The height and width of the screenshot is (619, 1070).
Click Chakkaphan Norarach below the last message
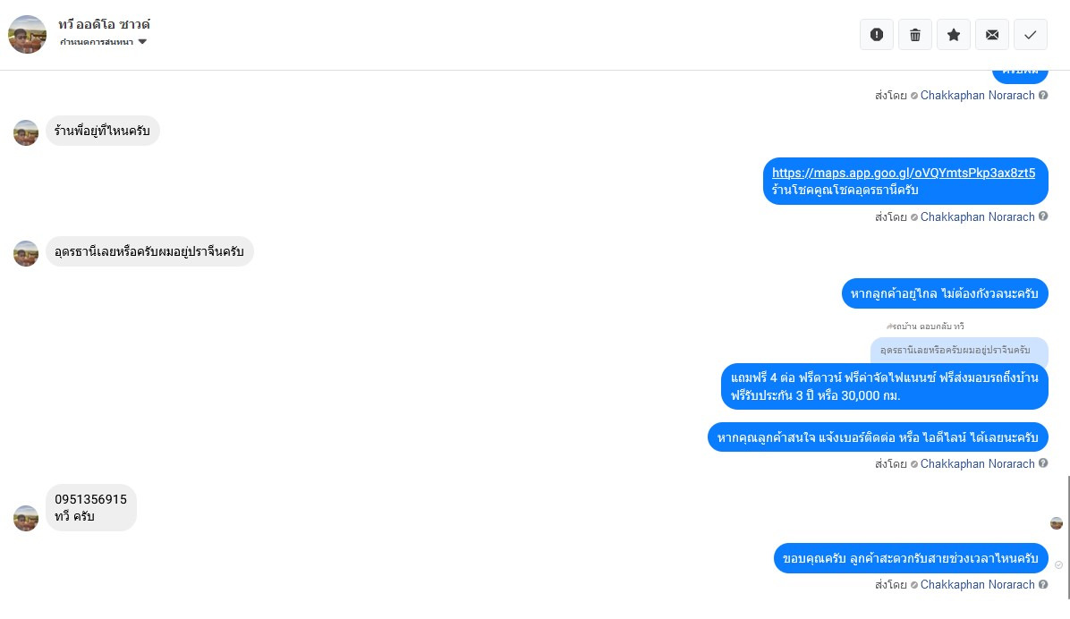977,585
